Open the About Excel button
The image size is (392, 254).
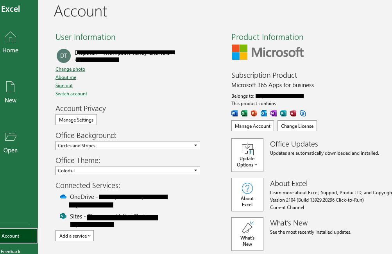tap(247, 195)
